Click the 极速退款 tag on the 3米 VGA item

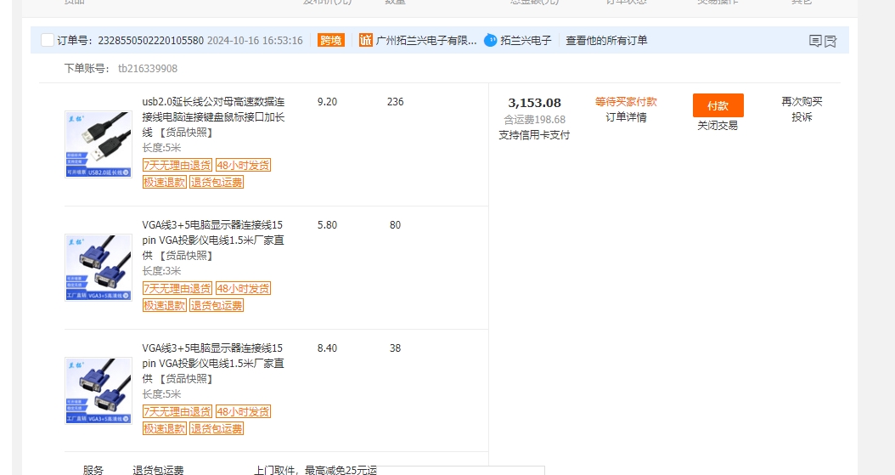pos(165,305)
